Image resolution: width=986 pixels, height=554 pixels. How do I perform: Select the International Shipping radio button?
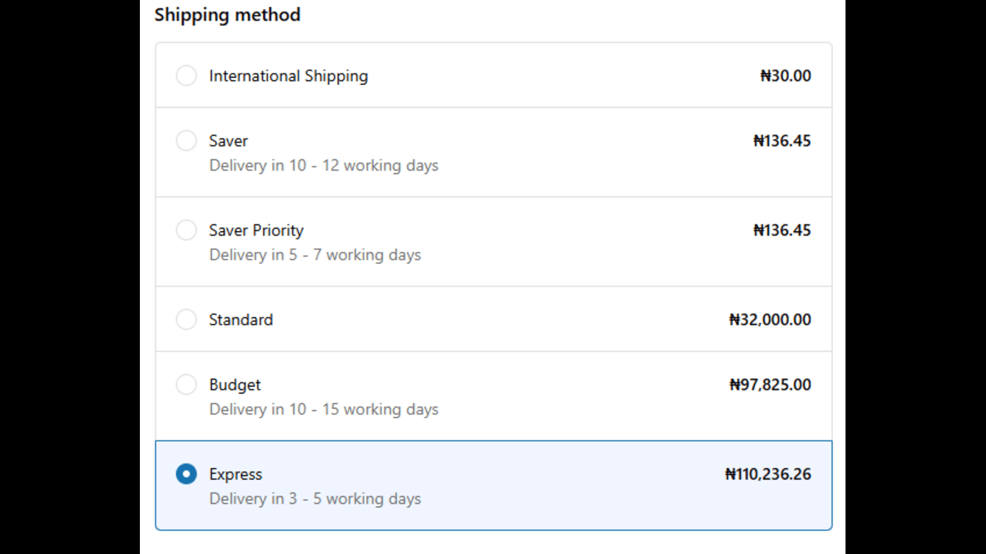point(186,76)
